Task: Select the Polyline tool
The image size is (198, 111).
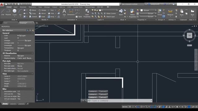Action: coord(8,12)
